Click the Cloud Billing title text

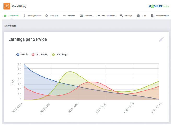[19, 6]
